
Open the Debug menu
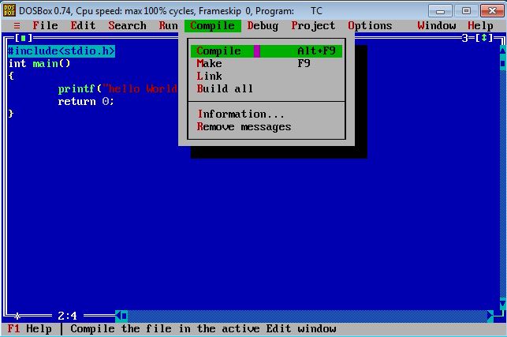click(x=263, y=26)
